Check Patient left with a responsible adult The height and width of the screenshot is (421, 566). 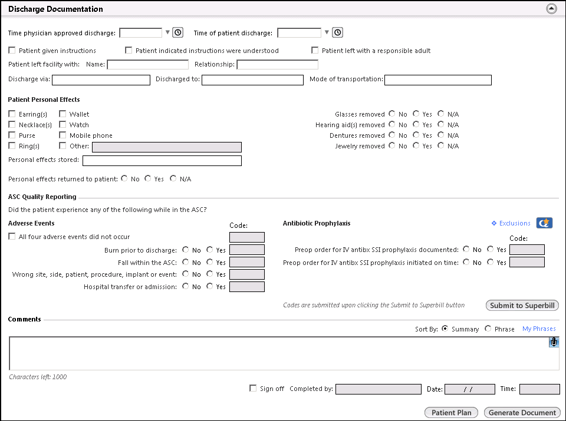(315, 50)
